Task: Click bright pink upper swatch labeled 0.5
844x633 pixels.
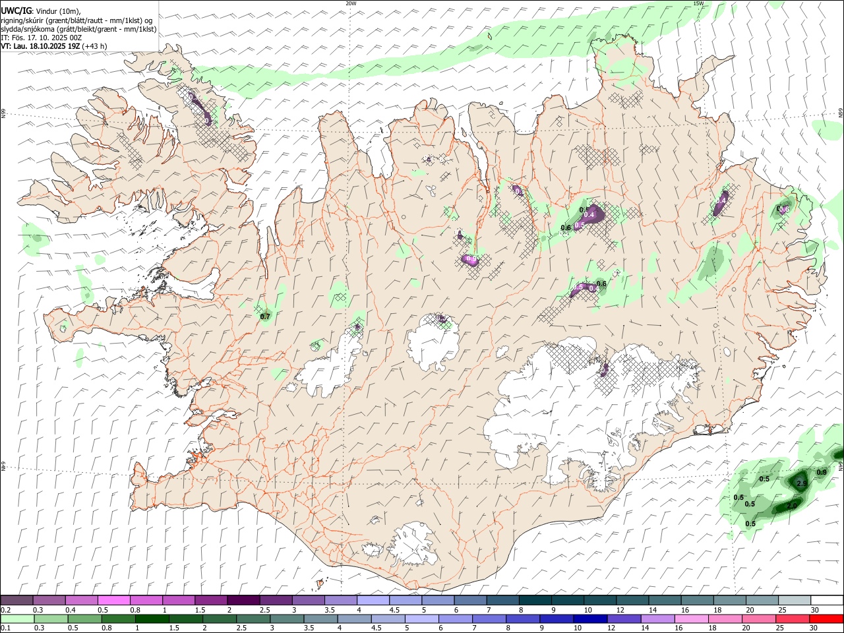Action: [114, 601]
